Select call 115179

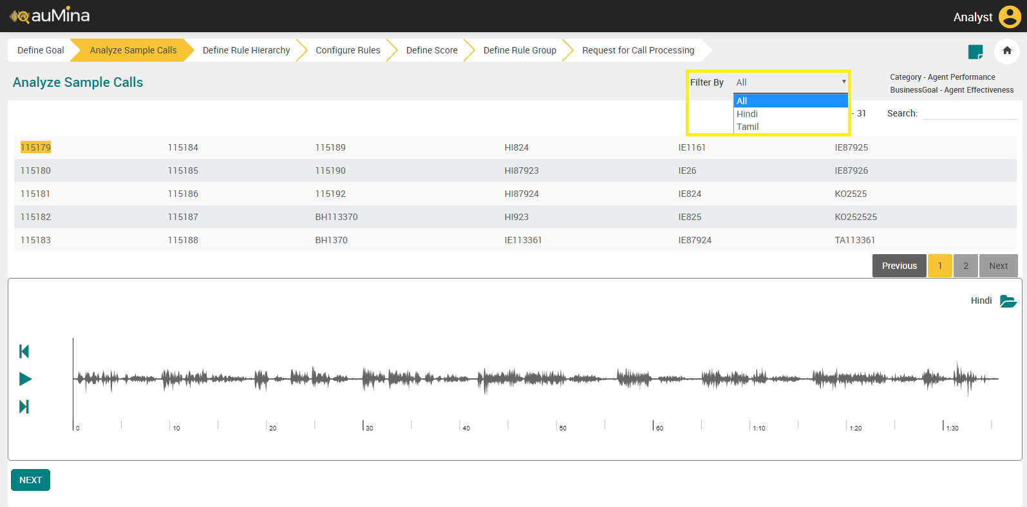point(35,147)
